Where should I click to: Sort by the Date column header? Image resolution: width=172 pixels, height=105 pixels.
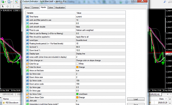tap(162, 99)
